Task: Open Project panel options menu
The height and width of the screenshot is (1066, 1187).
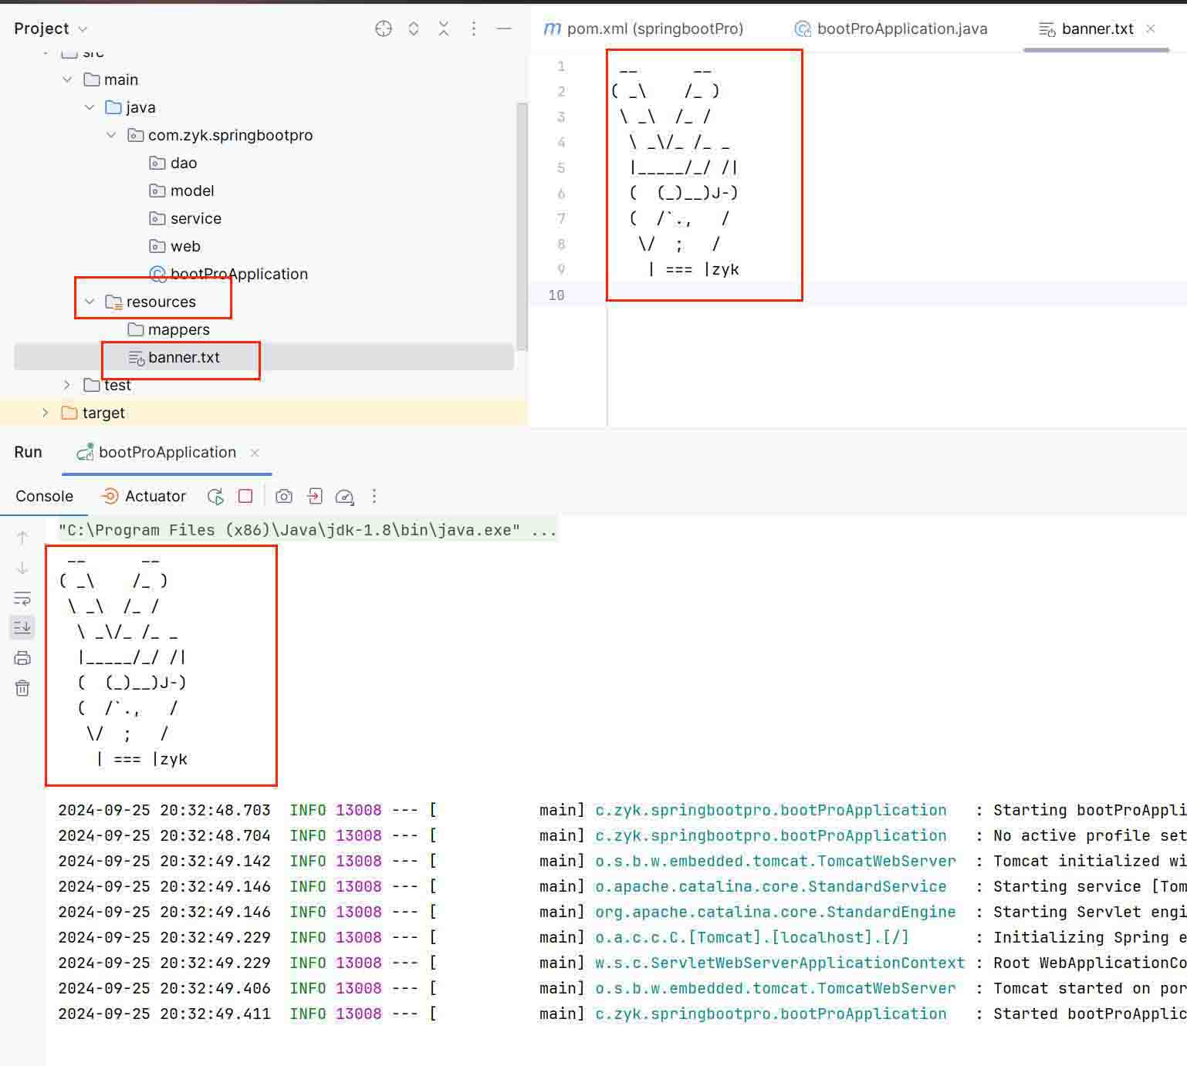Action: tap(474, 29)
